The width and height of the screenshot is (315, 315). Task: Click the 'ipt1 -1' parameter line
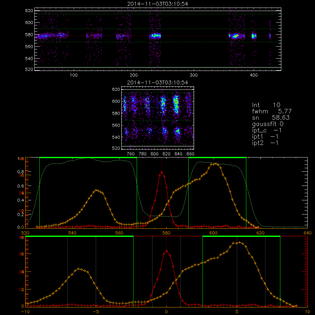click(265, 137)
